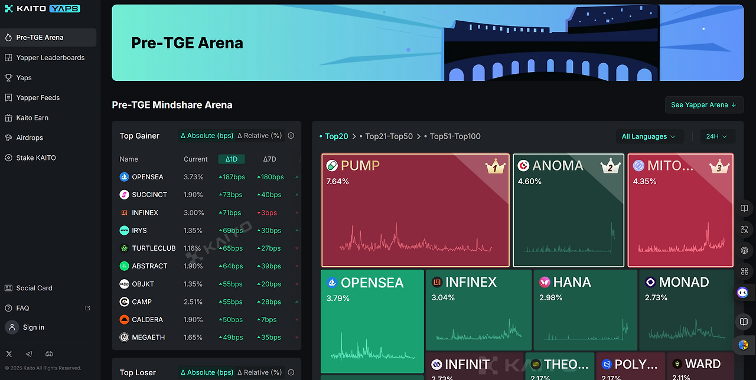Screen dimensions: 756x380
Task: Click the Sign in button
Action: [x=34, y=327]
